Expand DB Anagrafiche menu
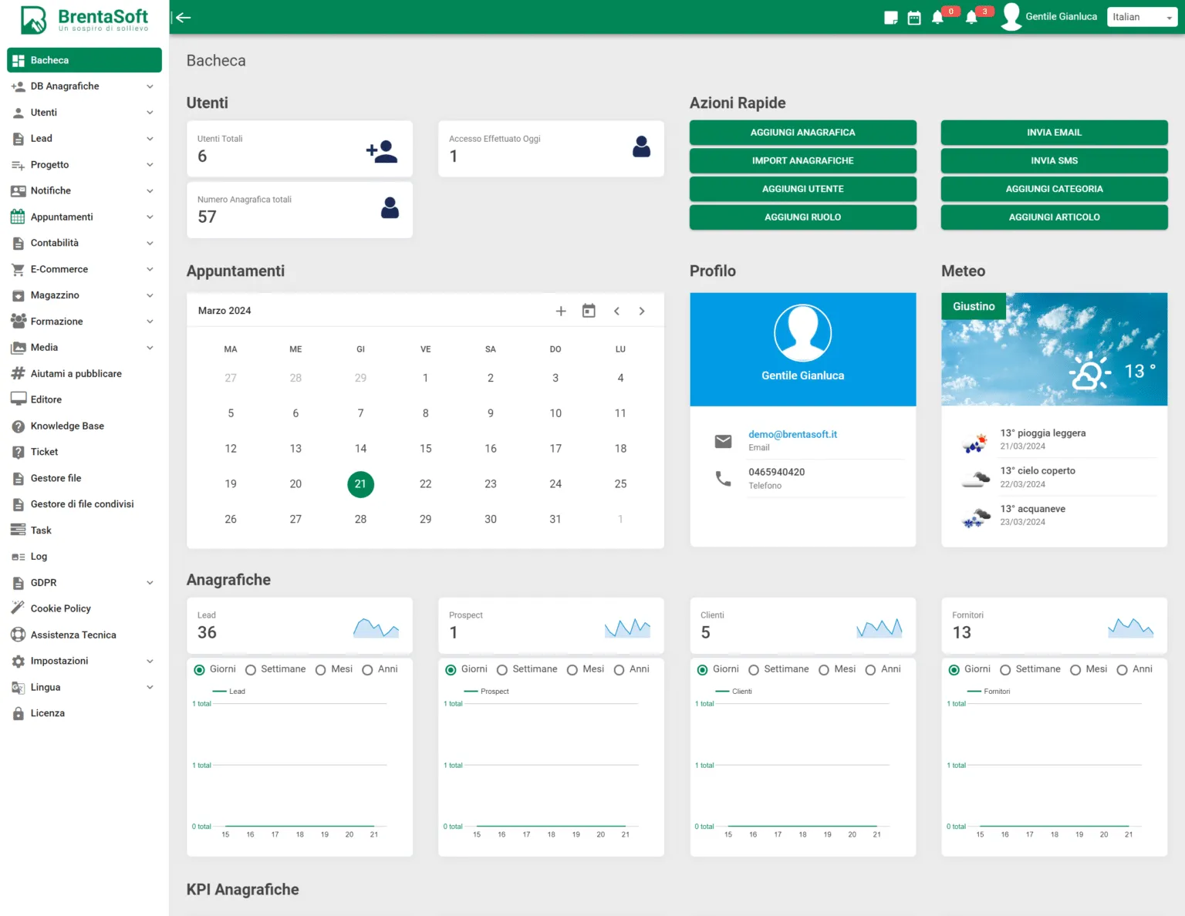This screenshot has height=916, width=1185. (x=85, y=86)
